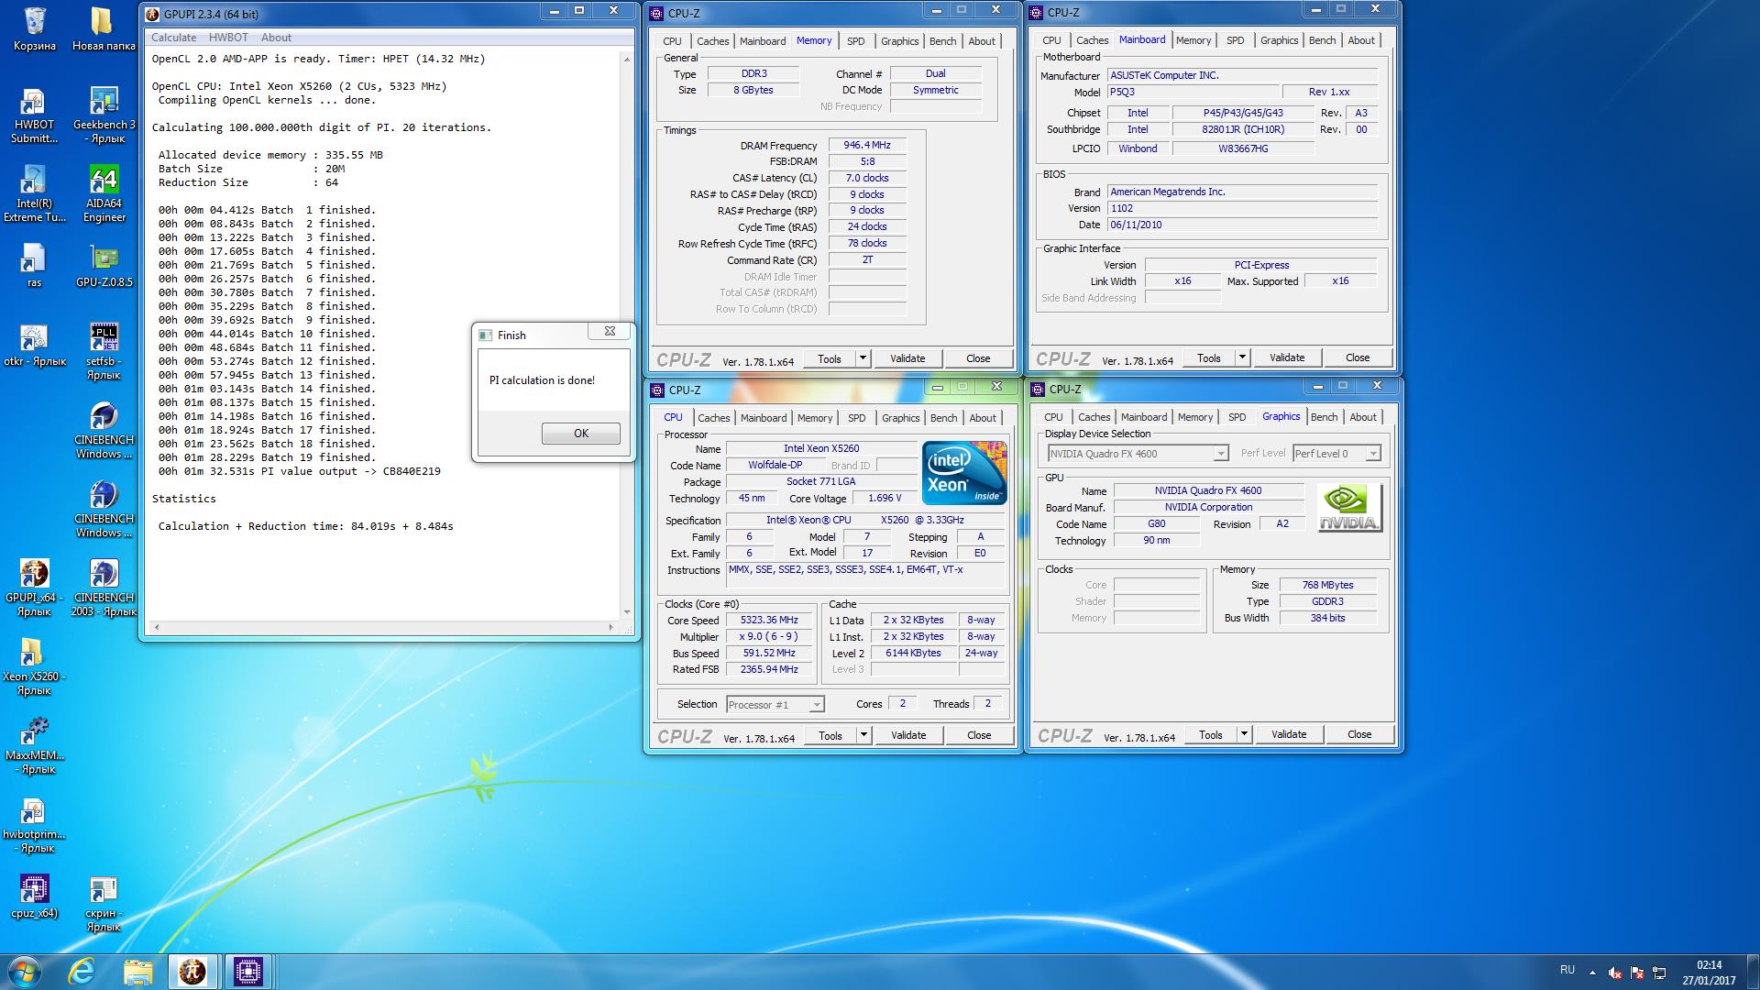The image size is (1760, 990).
Task: Open the Calculate menu in GPUPI
Action: click(x=173, y=38)
